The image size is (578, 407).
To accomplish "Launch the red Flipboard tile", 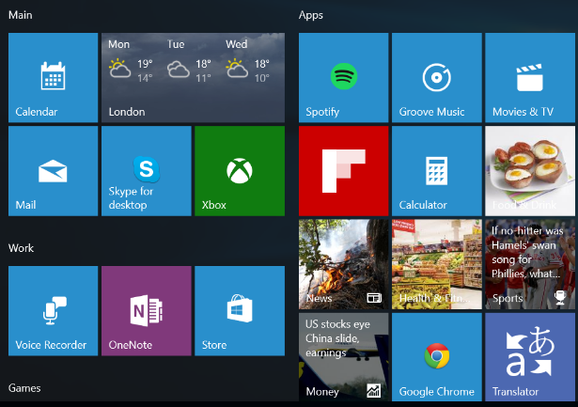I will point(344,171).
